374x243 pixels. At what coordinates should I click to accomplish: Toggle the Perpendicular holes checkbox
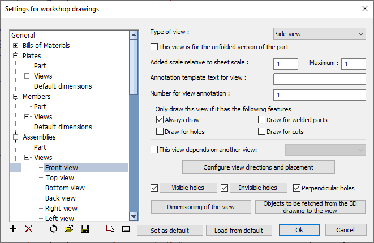pos(296,188)
